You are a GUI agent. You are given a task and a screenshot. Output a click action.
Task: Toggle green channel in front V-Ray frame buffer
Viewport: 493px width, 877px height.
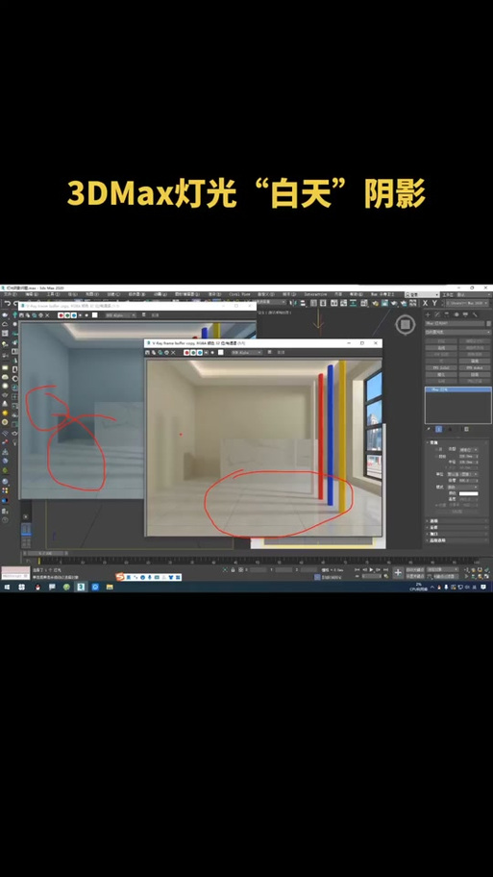pyautogui.click(x=193, y=352)
